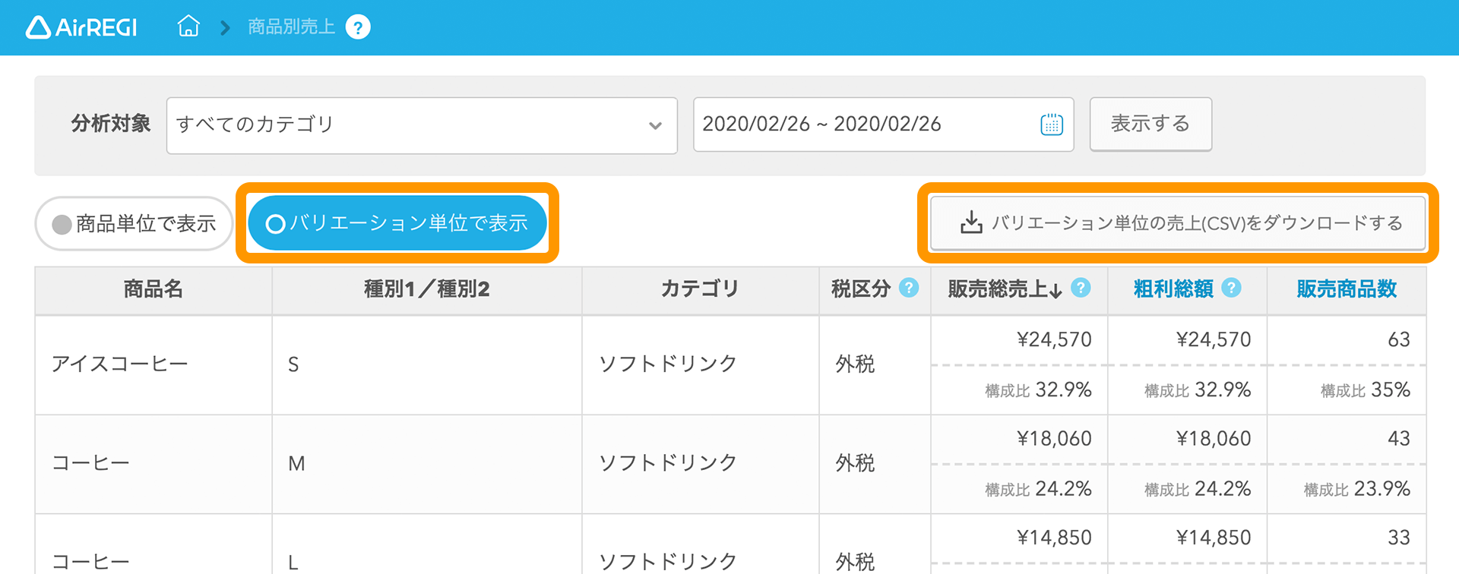Open the すべてのカテゴリ dropdown

pyautogui.click(x=422, y=125)
